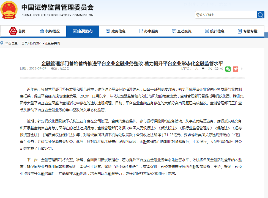Open 机构概况 navigation menu
Viewport: 268px width, 198px height.
point(50,31)
